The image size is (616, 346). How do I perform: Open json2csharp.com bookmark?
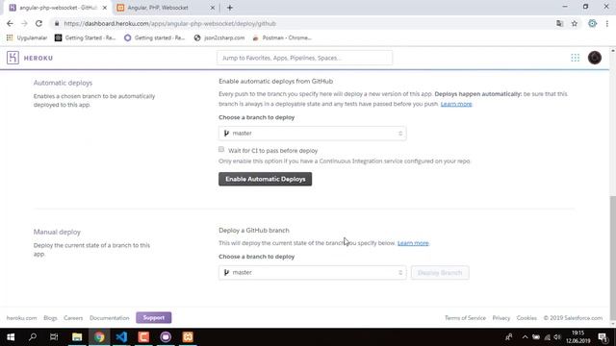[x=219, y=37]
